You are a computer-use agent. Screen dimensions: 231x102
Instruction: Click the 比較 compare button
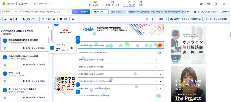[x=161, y=19]
